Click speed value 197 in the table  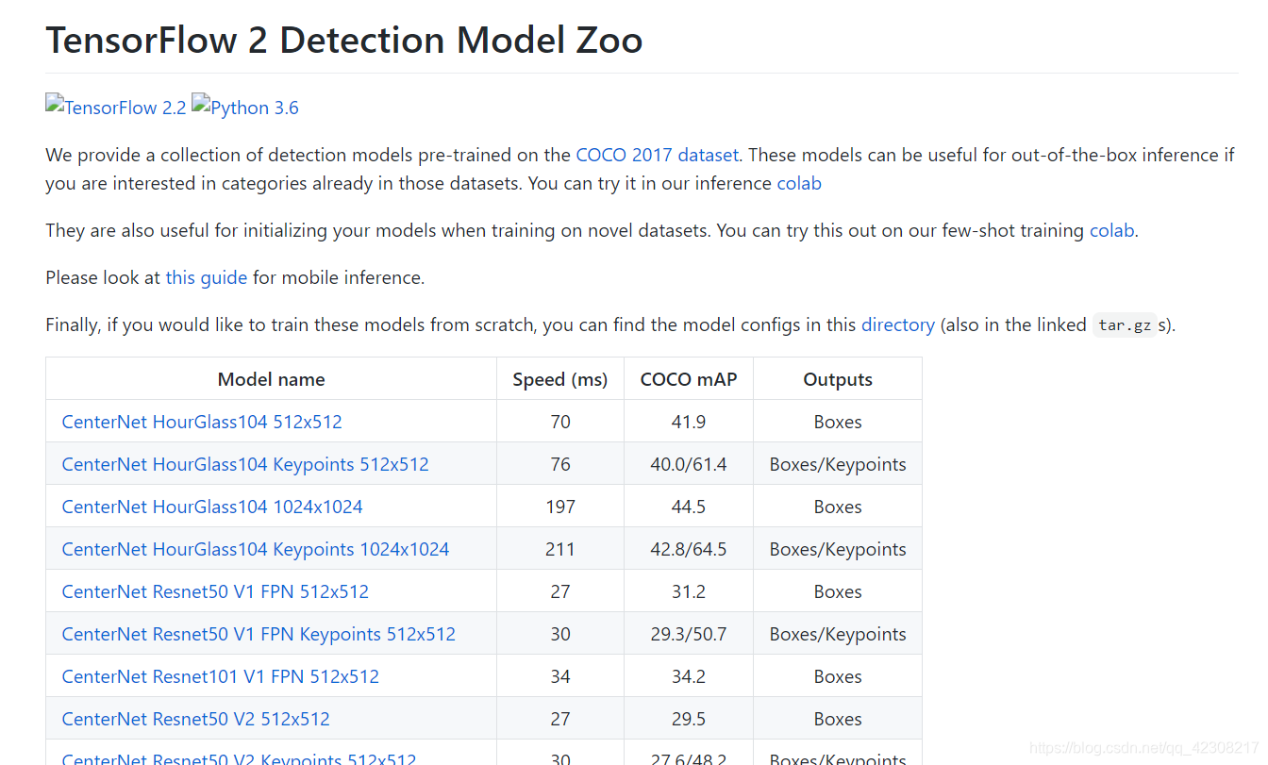click(x=560, y=507)
